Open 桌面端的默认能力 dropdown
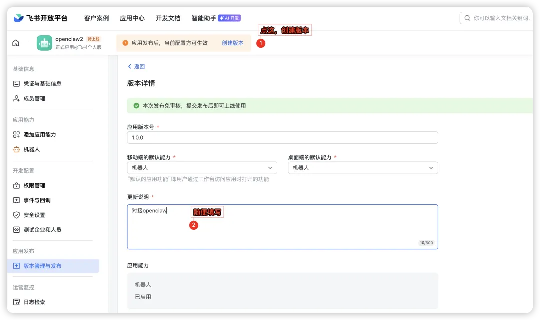540x320 pixels. tap(363, 168)
